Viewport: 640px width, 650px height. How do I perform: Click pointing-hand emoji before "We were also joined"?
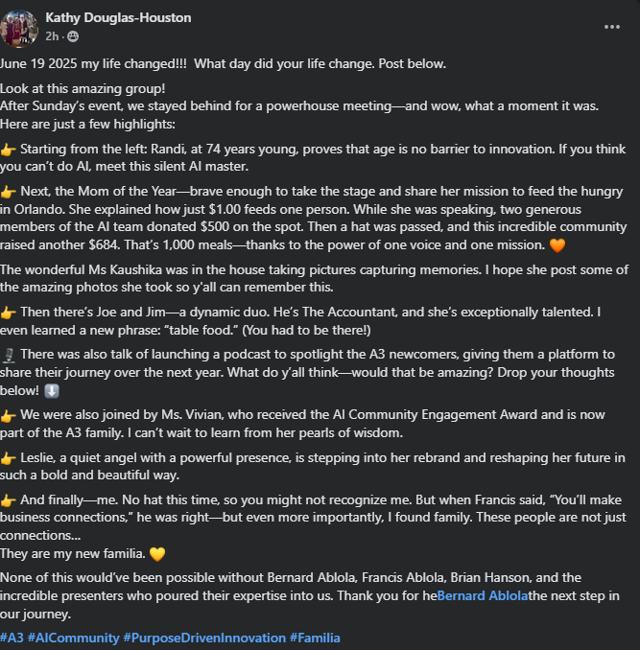click(x=9, y=416)
